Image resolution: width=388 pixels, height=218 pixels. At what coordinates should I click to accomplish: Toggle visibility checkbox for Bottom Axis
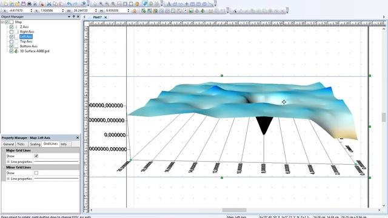(x=12, y=46)
